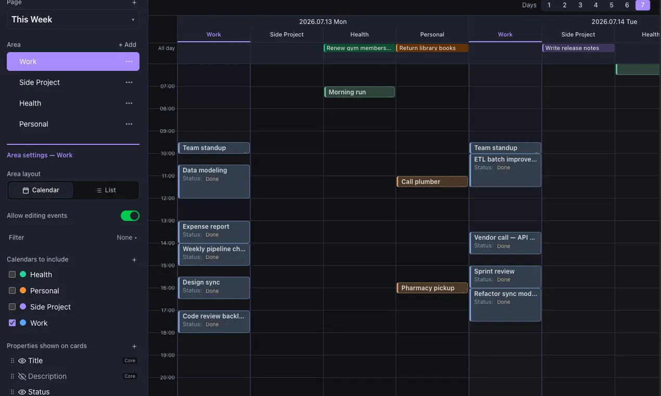Open the Refactor sync module event
The height and width of the screenshot is (396, 661).
(505, 305)
